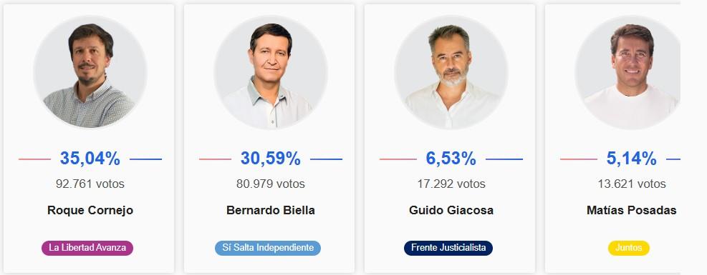Click the 35,04% result figure
The height and width of the screenshot is (275, 707).
[90, 159]
